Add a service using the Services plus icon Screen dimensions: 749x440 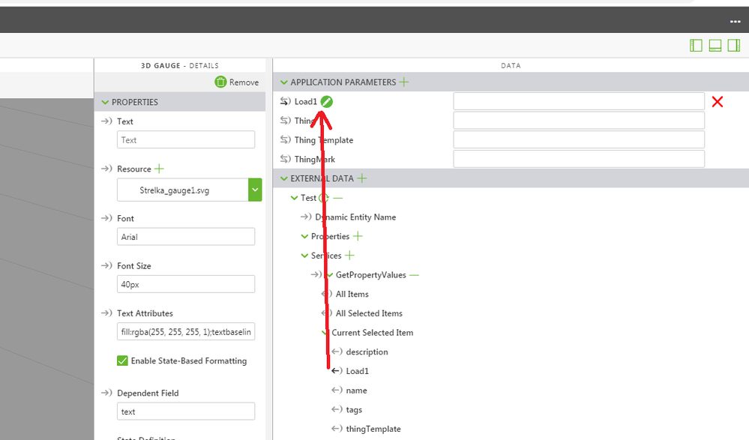(349, 256)
